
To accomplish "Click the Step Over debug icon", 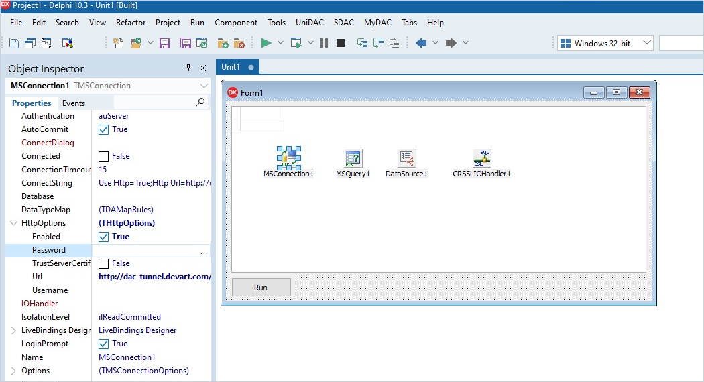I will coord(379,43).
